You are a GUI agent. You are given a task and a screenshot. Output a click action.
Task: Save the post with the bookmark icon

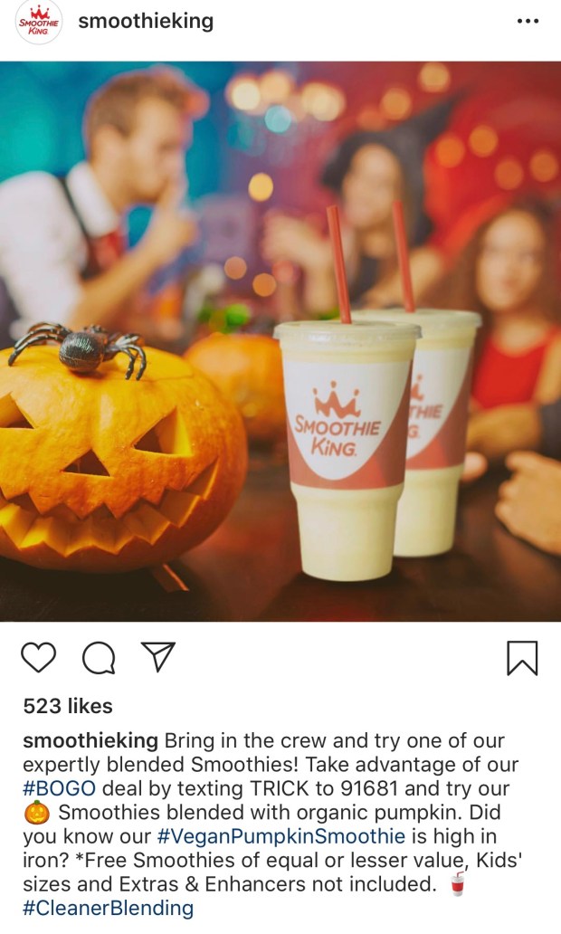point(522,658)
